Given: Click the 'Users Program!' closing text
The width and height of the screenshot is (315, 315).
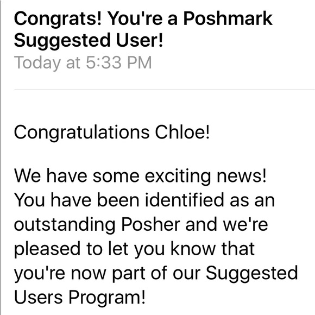Looking at the screenshot, I should tap(79, 298).
